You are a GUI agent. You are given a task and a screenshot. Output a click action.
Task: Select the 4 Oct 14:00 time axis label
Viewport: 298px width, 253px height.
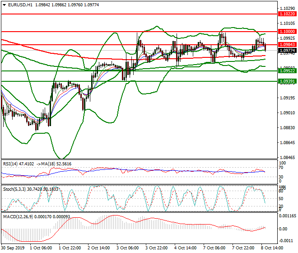pos(185,248)
